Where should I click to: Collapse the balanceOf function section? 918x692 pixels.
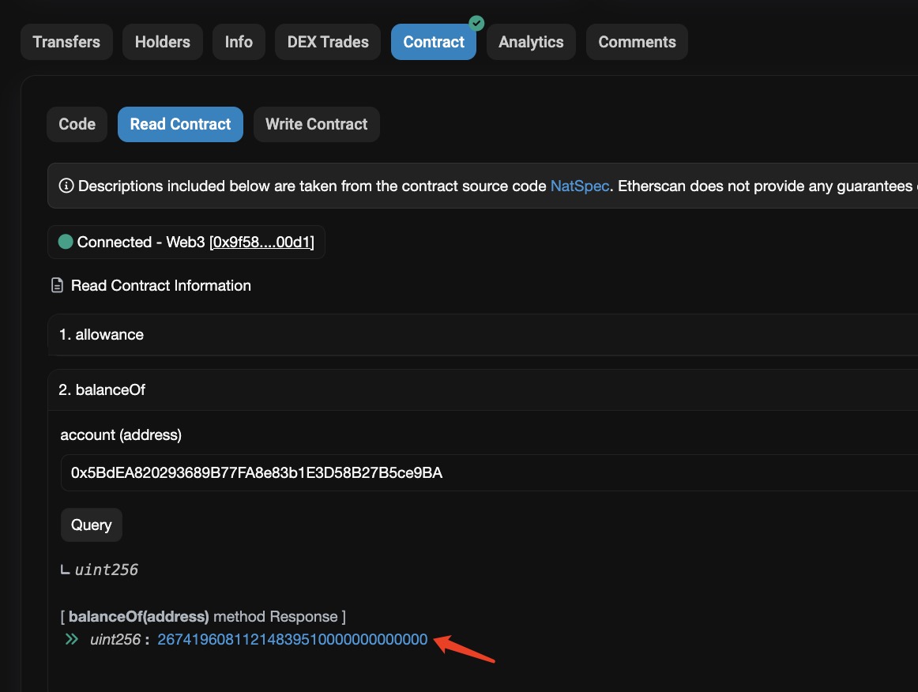point(102,389)
